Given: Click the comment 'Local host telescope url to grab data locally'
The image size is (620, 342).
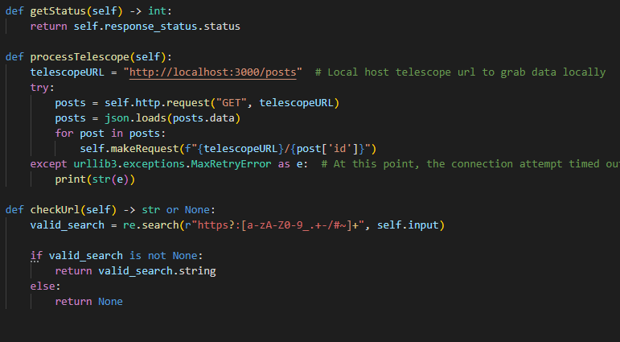Looking at the screenshot, I should point(460,72).
